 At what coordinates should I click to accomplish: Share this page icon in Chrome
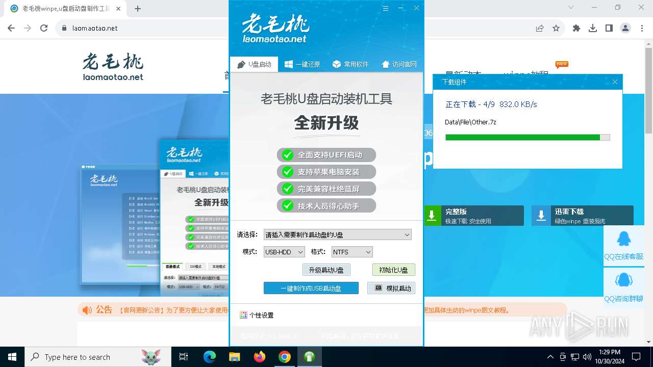[540, 28]
